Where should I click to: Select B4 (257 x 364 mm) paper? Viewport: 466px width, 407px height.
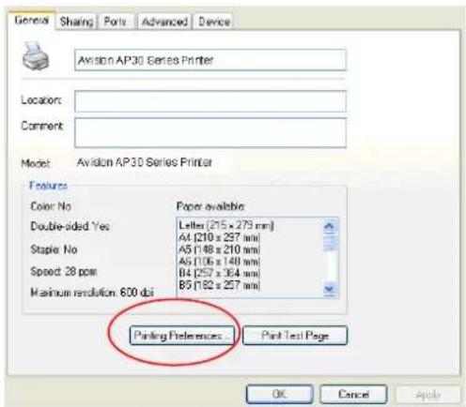pos(219,273)
